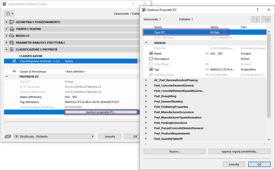Select the Tipo IFC row in the property list
The image size is (275, 170).
coord(205,32)
